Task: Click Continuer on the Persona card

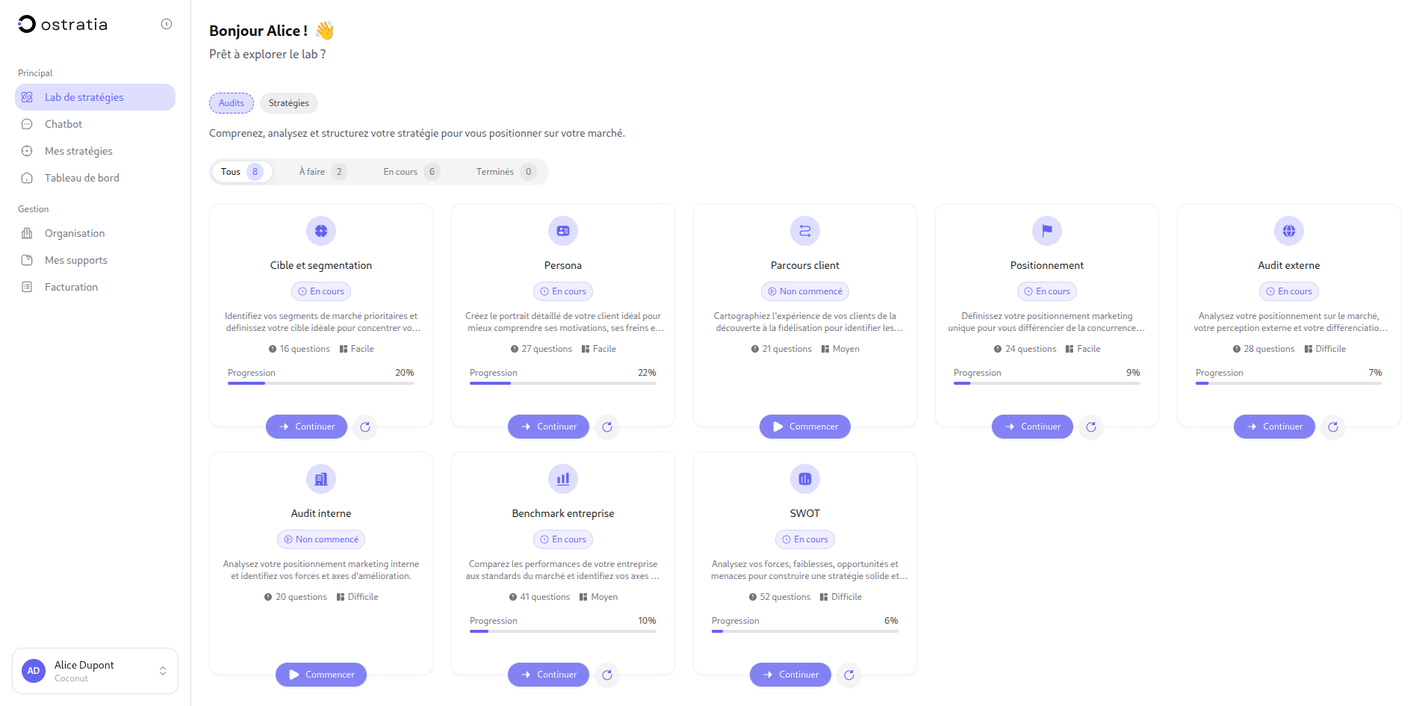Action: tap(547, 427)
